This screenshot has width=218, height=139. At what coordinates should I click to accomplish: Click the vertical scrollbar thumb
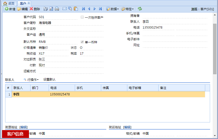(x=215, y=49)
